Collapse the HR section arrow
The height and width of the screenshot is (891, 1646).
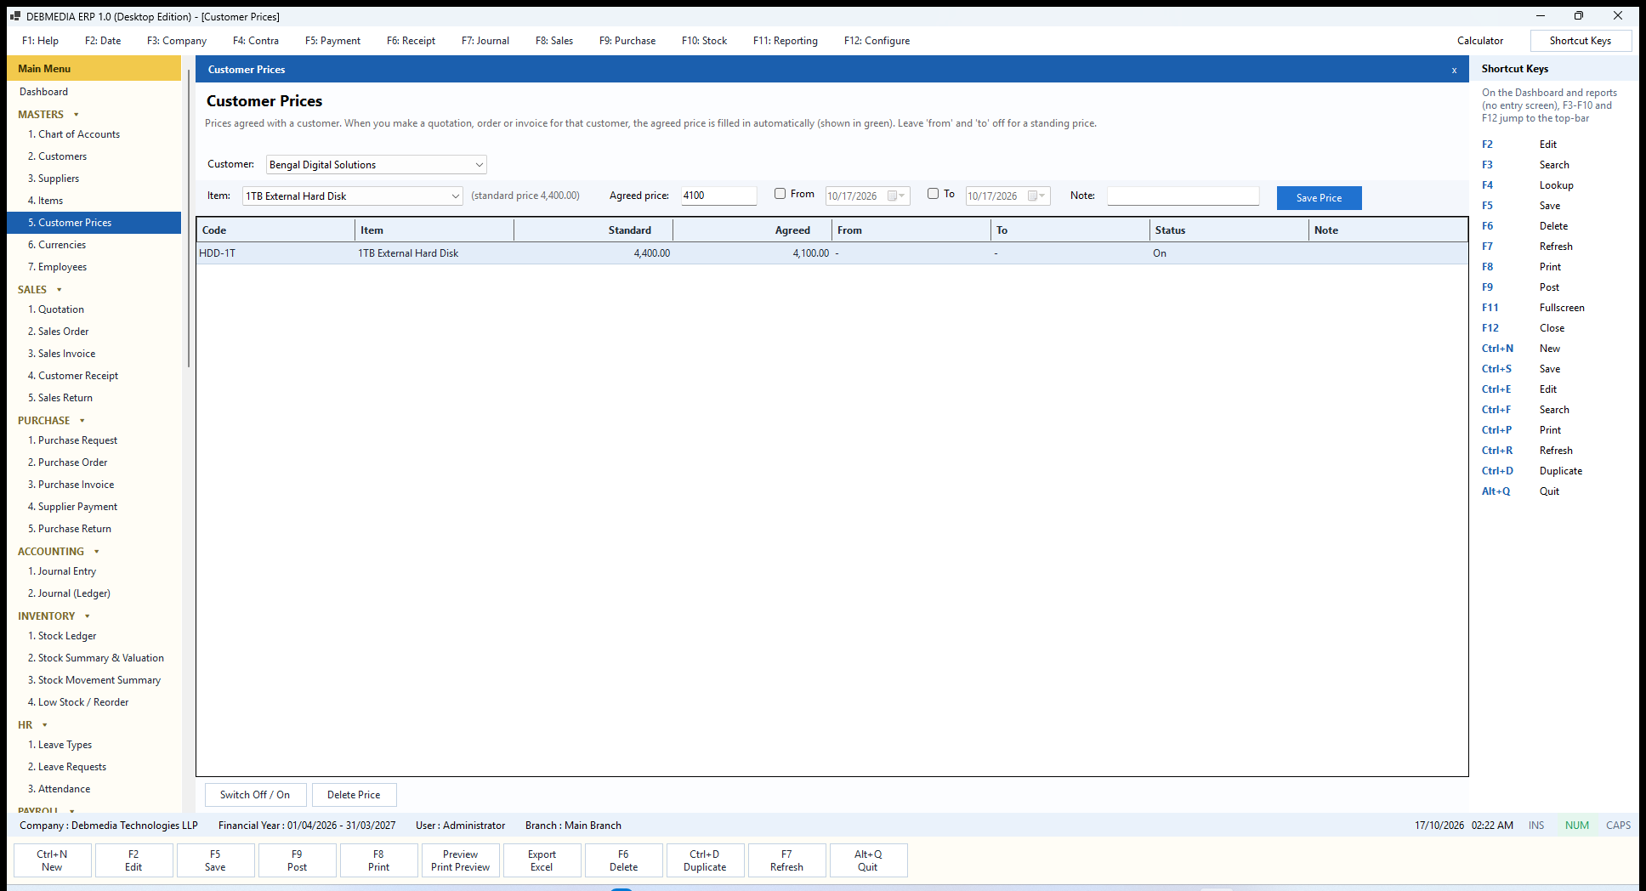pos(45,725)
